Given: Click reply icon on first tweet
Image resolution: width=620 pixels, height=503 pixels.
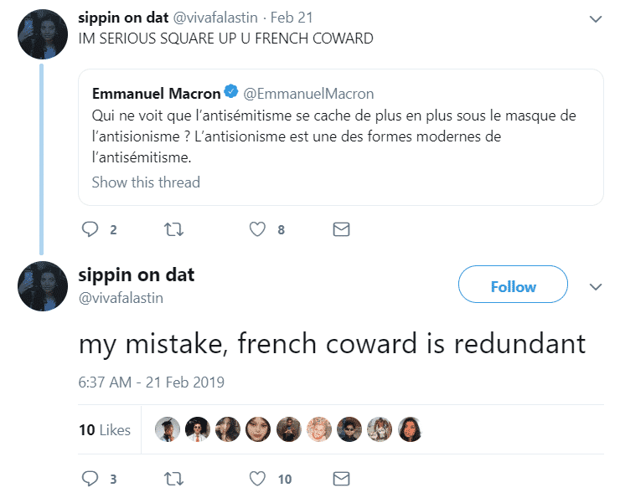Looking at the screenshot, I should pyautogui.click(x=90, y=229).
